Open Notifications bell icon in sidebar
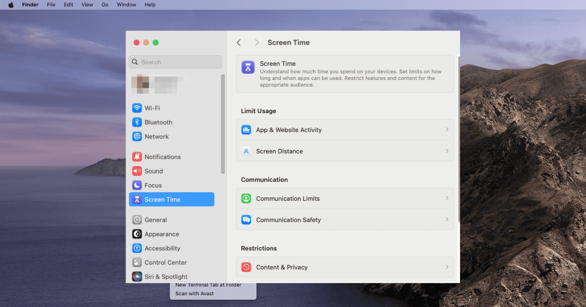586x307 pixels. (x=137, y=157)
